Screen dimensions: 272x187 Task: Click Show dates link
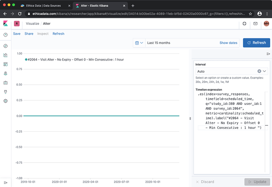(228, 43)
